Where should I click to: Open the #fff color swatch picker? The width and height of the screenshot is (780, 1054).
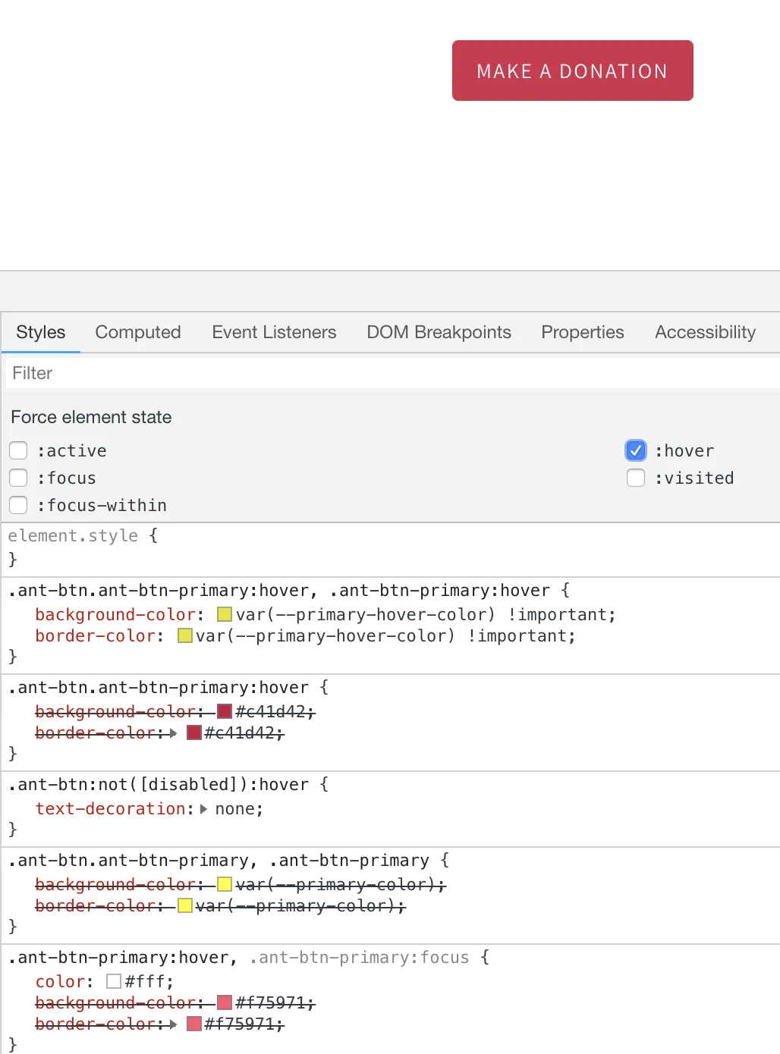114,981
